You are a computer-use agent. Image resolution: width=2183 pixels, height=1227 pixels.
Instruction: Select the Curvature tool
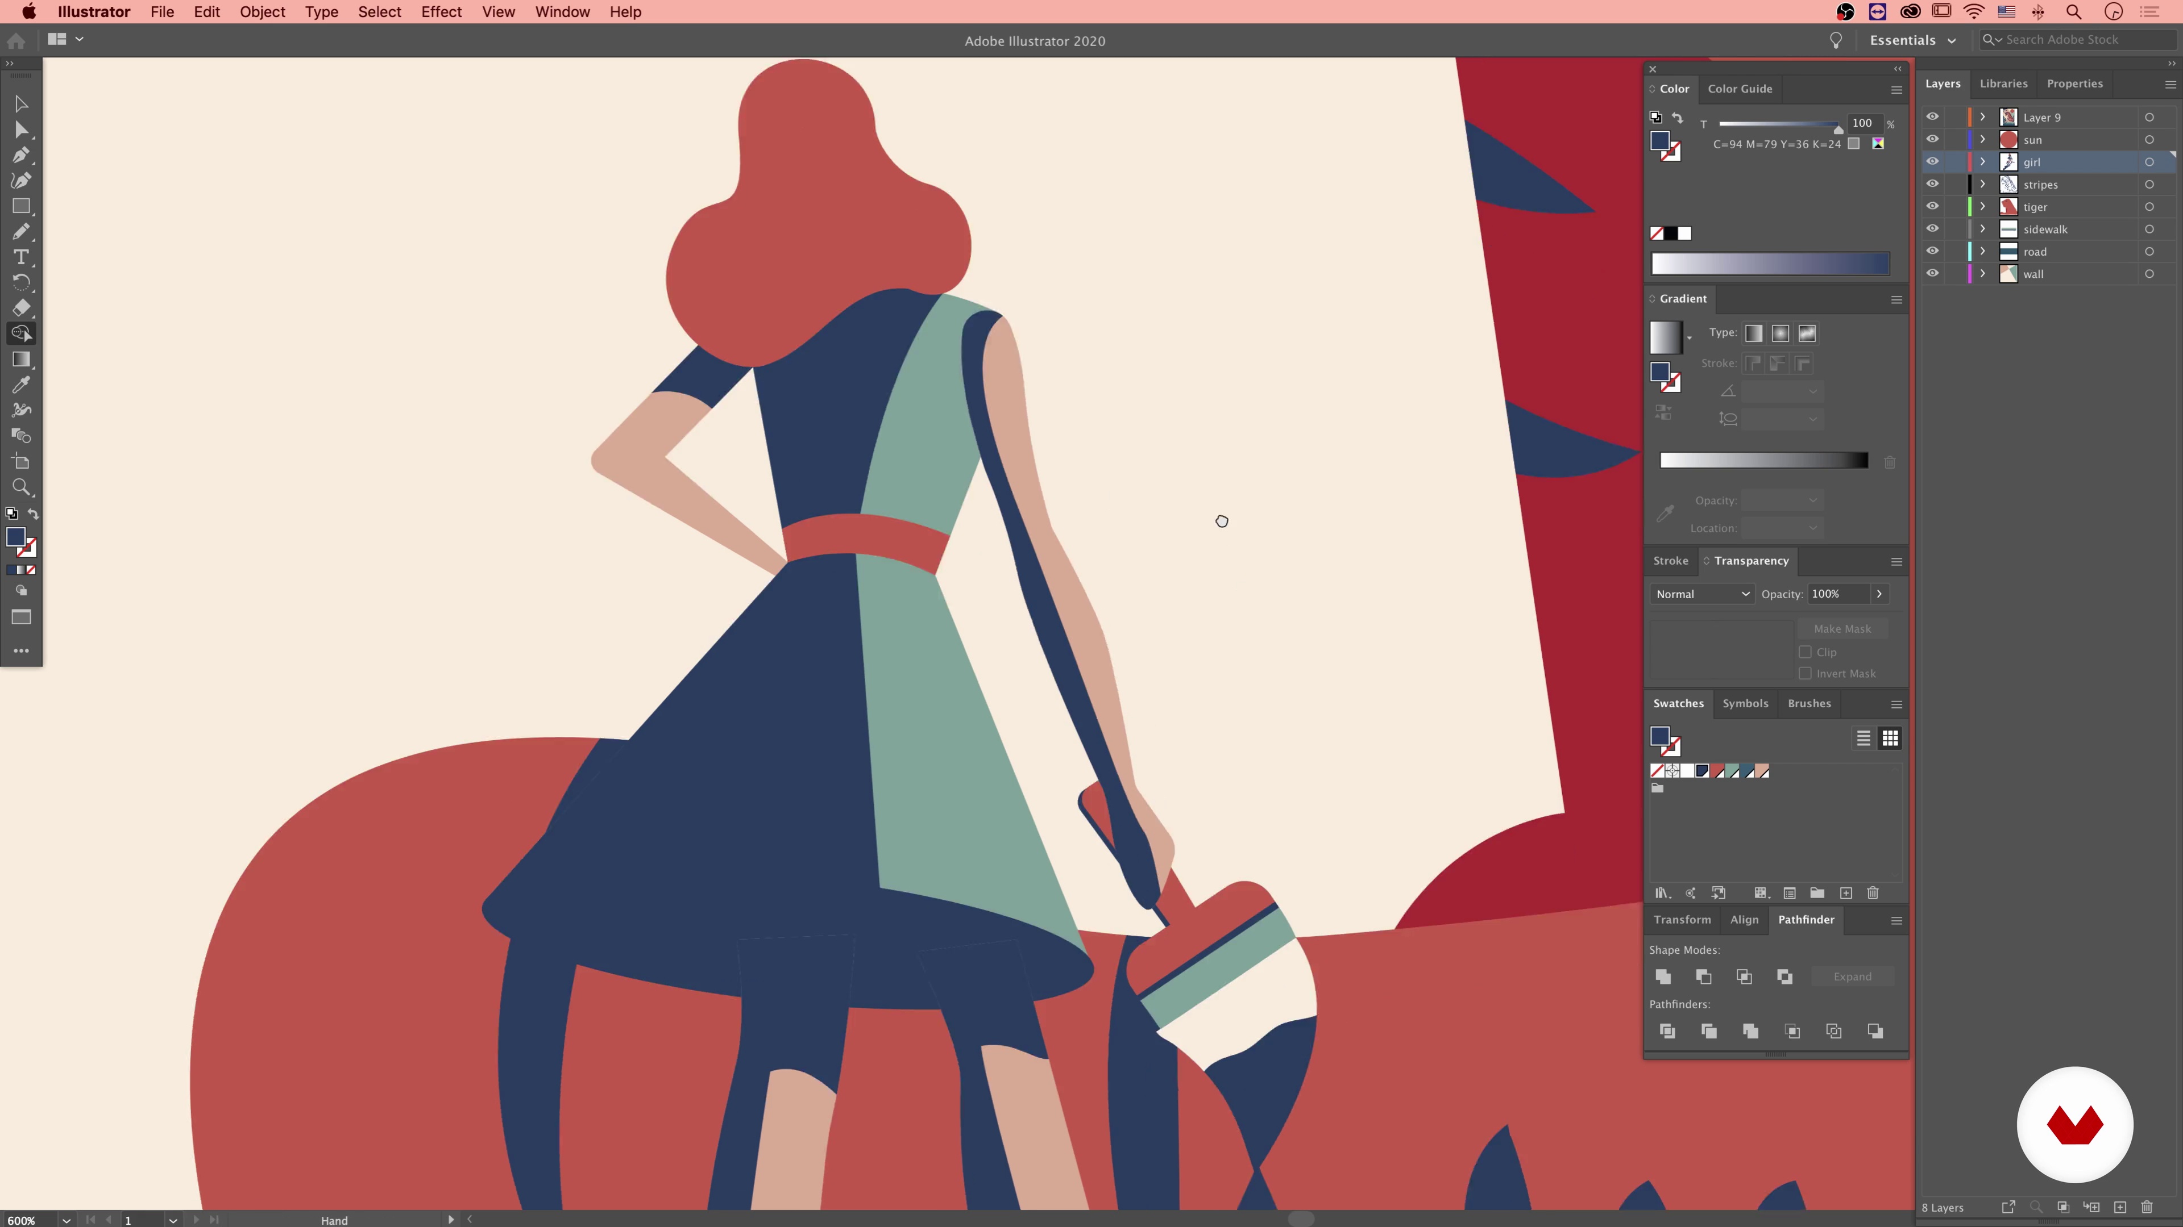tap(21, 181)
